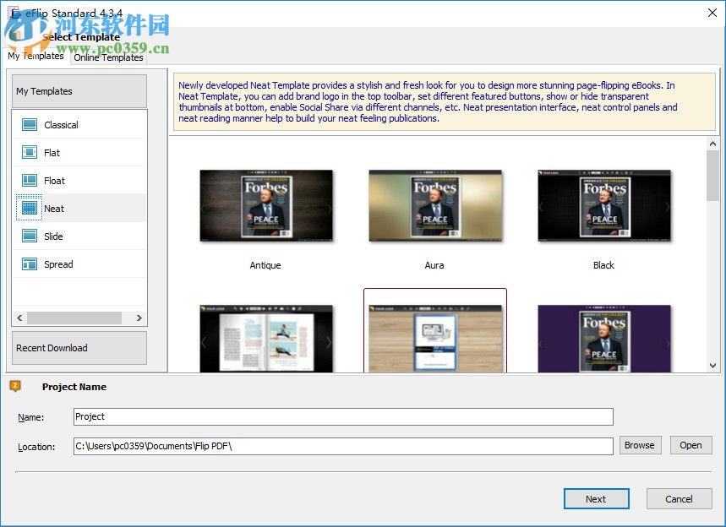Select the Antique template thumbnail
The height and width of the screenshot is (527, 726).
[265, 205]
